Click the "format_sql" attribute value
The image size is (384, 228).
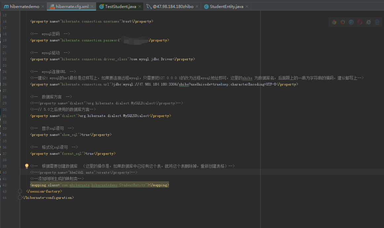click(x=71, y=154)
